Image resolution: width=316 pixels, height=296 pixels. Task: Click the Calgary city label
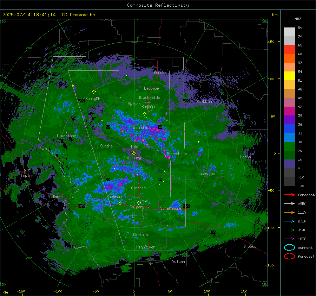(137, 207)
